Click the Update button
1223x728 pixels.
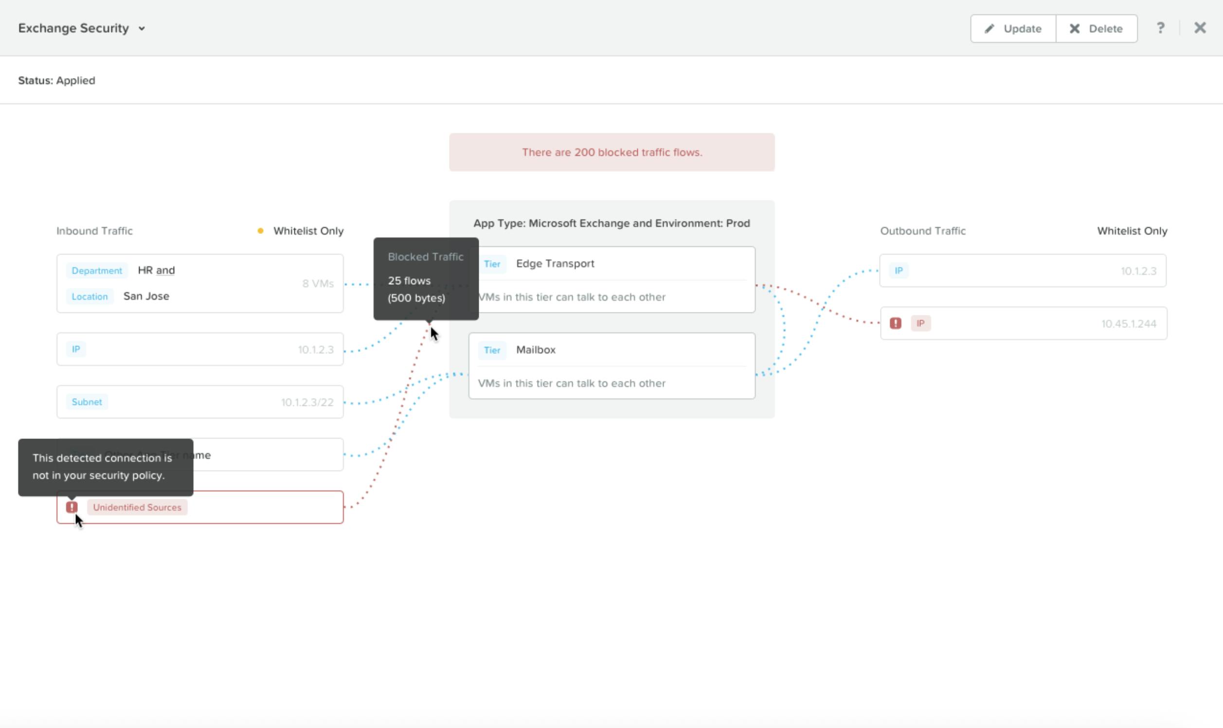click(x=1013, y=28)
